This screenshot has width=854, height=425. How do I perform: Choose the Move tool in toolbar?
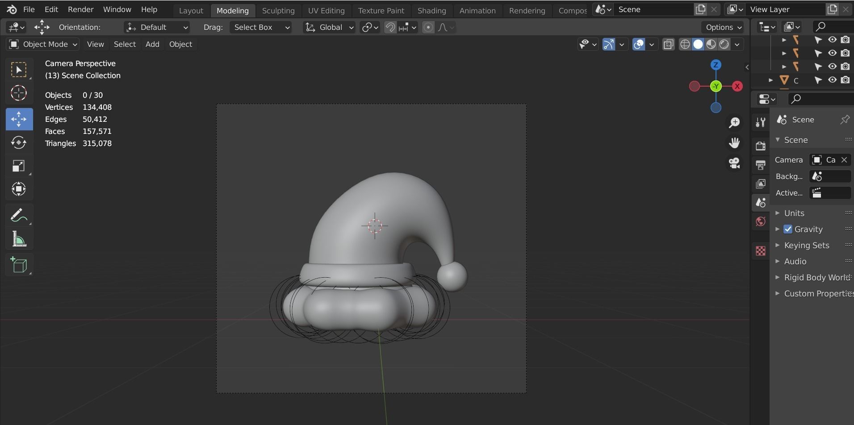pyautogui.click(x=19, y=119)
